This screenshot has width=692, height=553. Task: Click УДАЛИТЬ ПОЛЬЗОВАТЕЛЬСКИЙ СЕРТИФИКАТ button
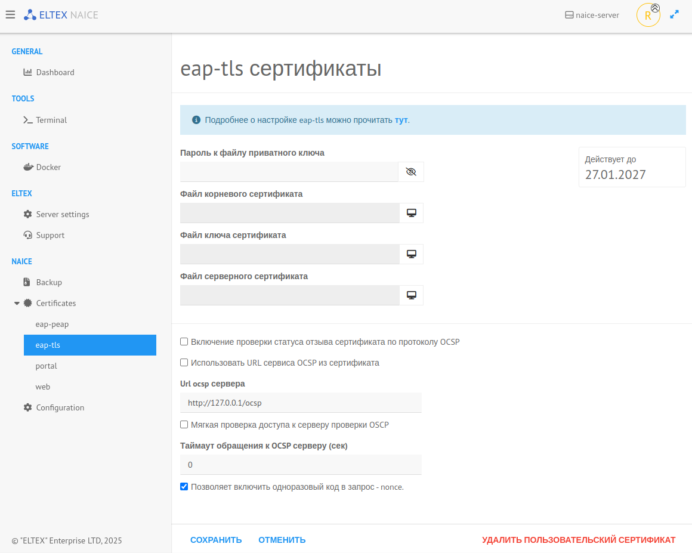pyautogui.click(x=579, y=540)
